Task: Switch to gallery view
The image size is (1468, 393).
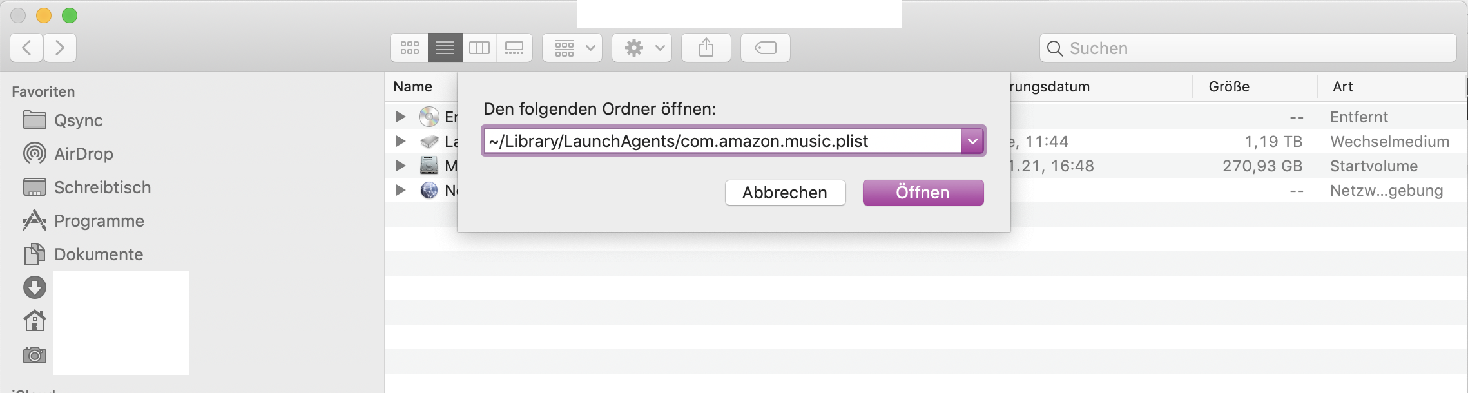Action: pyautogui.click(x=514, y=48)
